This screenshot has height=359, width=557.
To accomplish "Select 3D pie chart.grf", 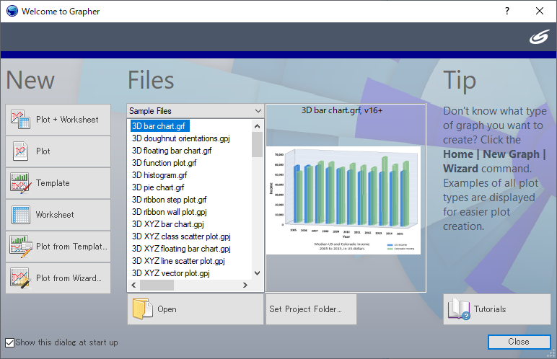I will click(158, 187).
